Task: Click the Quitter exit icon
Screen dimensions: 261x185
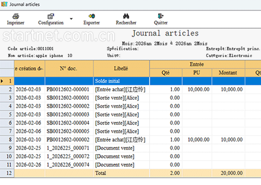Action: pyautogui.click(x=160, y=16)
